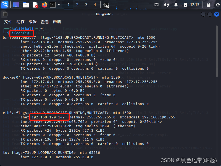Switch to workspace 2

77,4
